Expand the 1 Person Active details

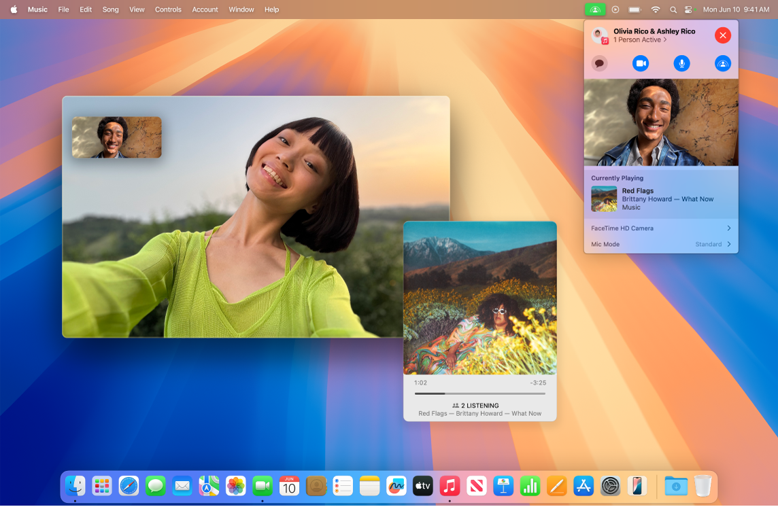tap(637, 39)
